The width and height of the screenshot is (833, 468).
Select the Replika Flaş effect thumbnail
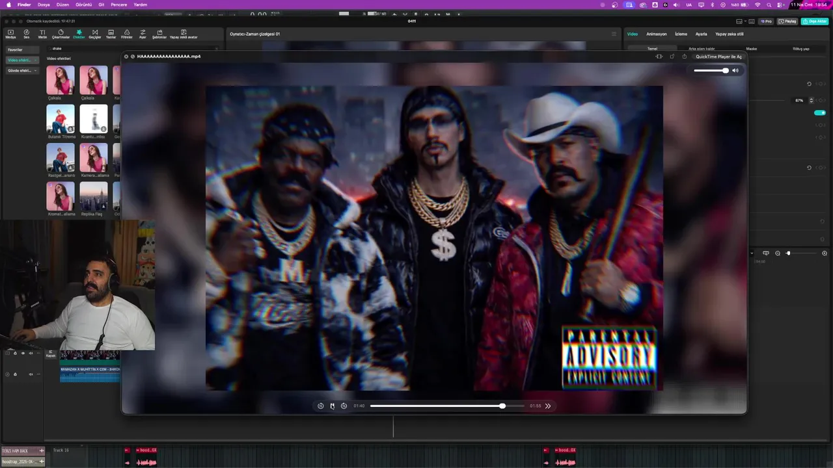94,196
